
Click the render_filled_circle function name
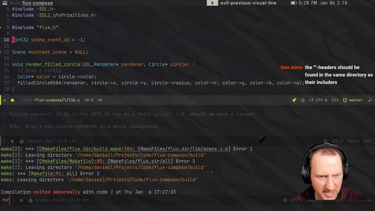(53, 64)
